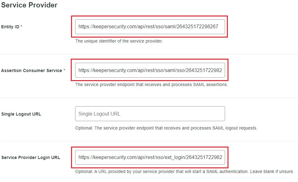The width and height of the screenshot is (298, 182).
Task: Focus the Assertion Consumer Service URL field
Action: [x=150, y=71]
